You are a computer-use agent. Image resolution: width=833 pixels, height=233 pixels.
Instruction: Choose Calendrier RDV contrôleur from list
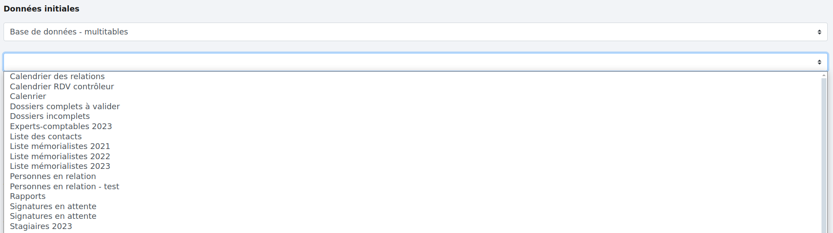coord(62,87)
